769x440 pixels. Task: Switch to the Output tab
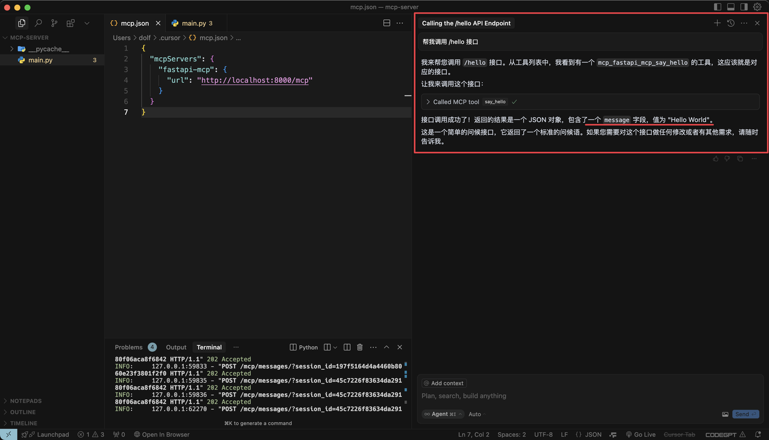click(175, 347)
